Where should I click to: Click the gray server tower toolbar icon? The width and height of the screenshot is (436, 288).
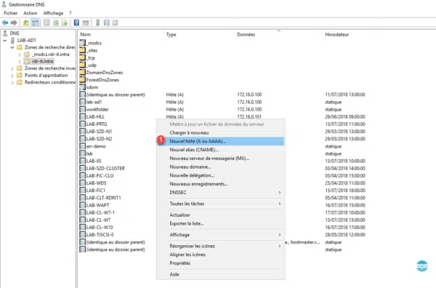click(x=97, y=23)
